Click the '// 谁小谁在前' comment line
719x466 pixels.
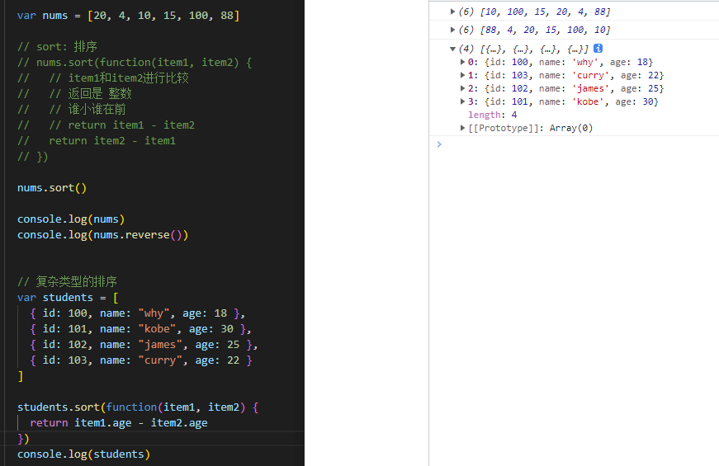point(88,110)
